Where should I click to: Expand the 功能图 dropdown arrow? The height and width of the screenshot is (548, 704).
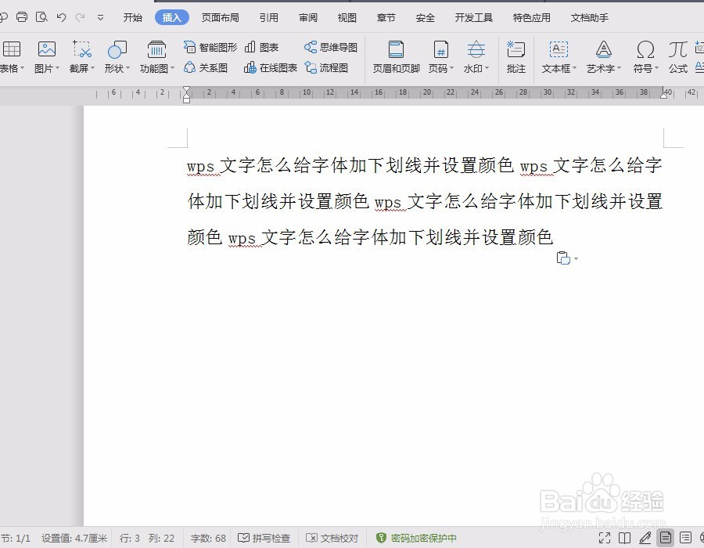[x=172, y=68]
